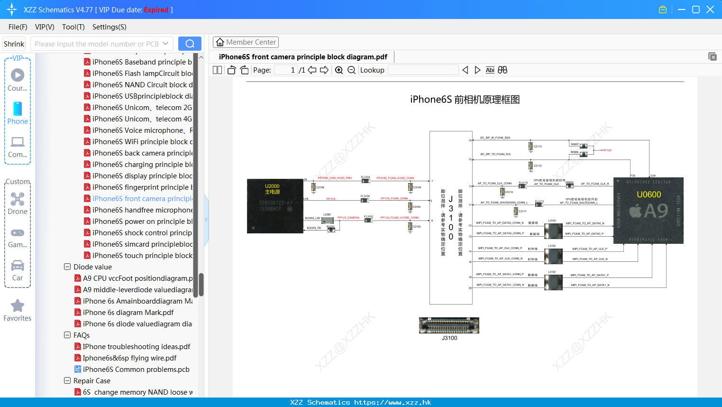Select the Drone category icon
The height and width of the screenshot is (407, 722).
[x=18, y=203]
